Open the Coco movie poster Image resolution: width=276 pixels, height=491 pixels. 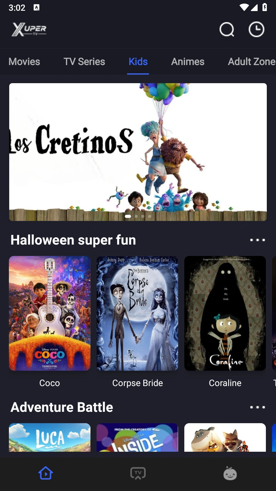[50, 313]
